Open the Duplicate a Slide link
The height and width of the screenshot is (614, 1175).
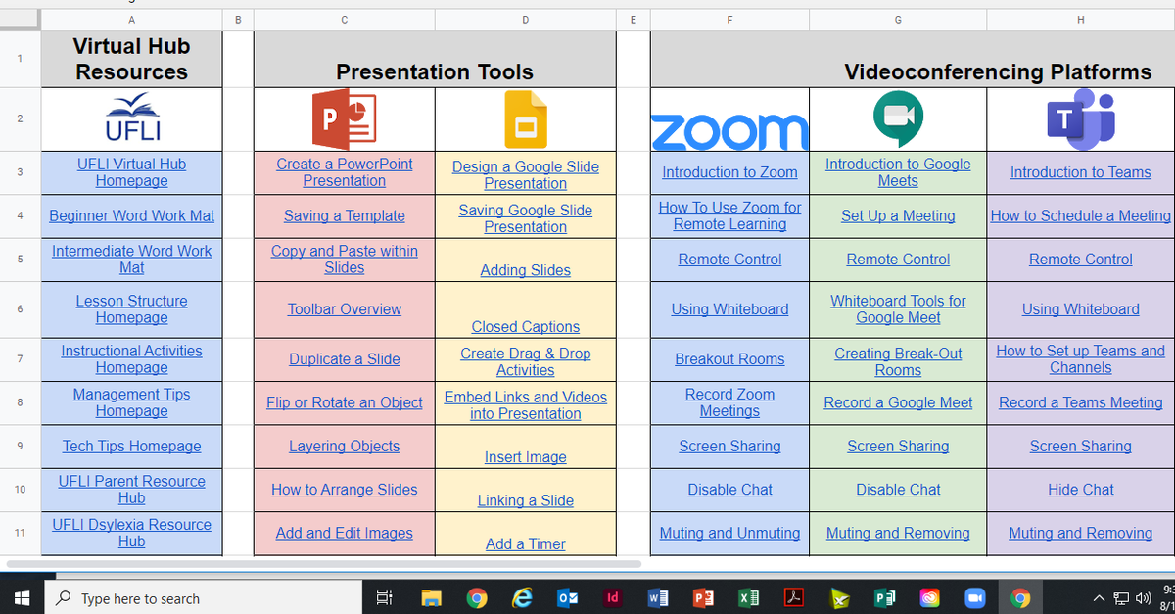(x=344, y=358)
